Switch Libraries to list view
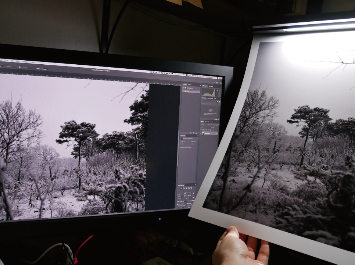 coord(219,102)
